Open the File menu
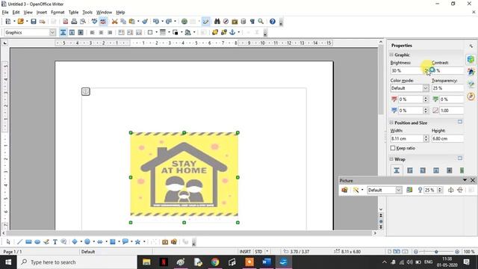The image size is (478, 269). click(x=5, y=12)
